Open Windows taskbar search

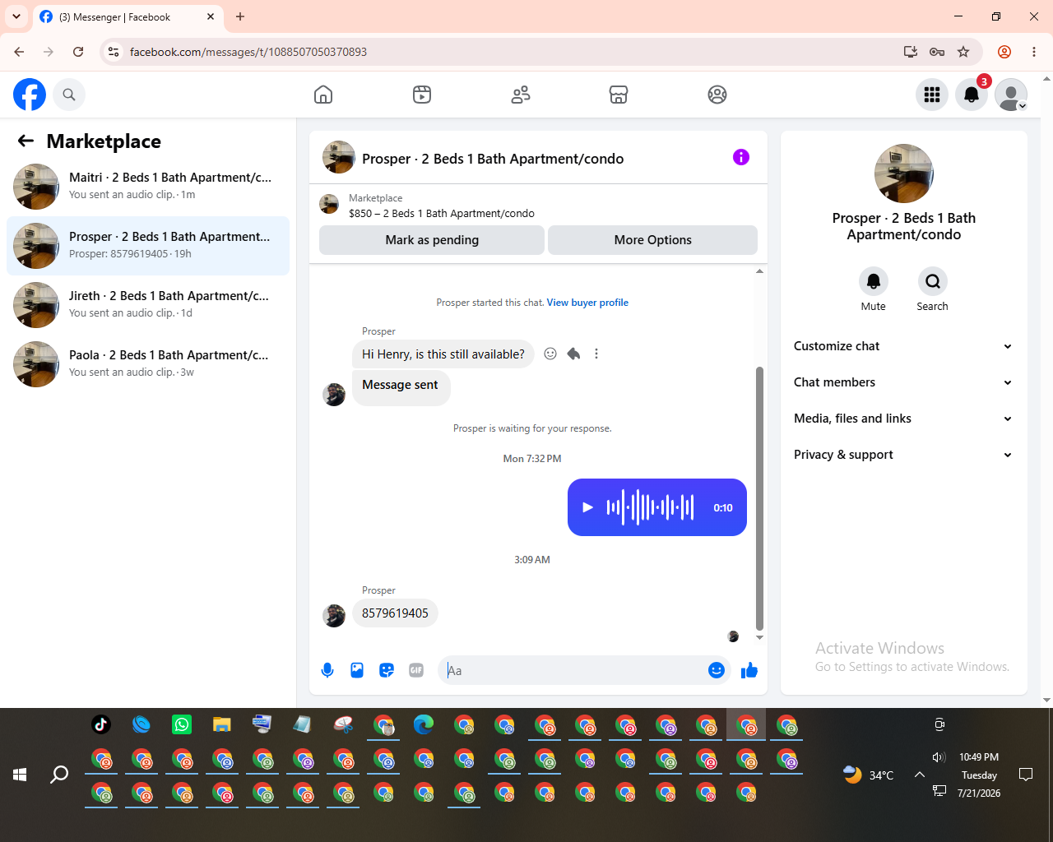(x=59, y=775)
